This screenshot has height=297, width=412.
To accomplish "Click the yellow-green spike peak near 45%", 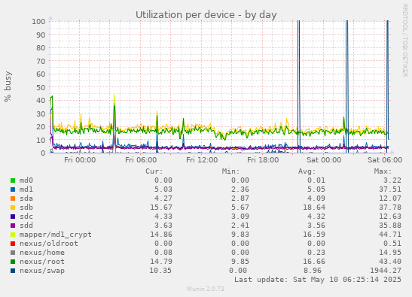I will 114,95.
